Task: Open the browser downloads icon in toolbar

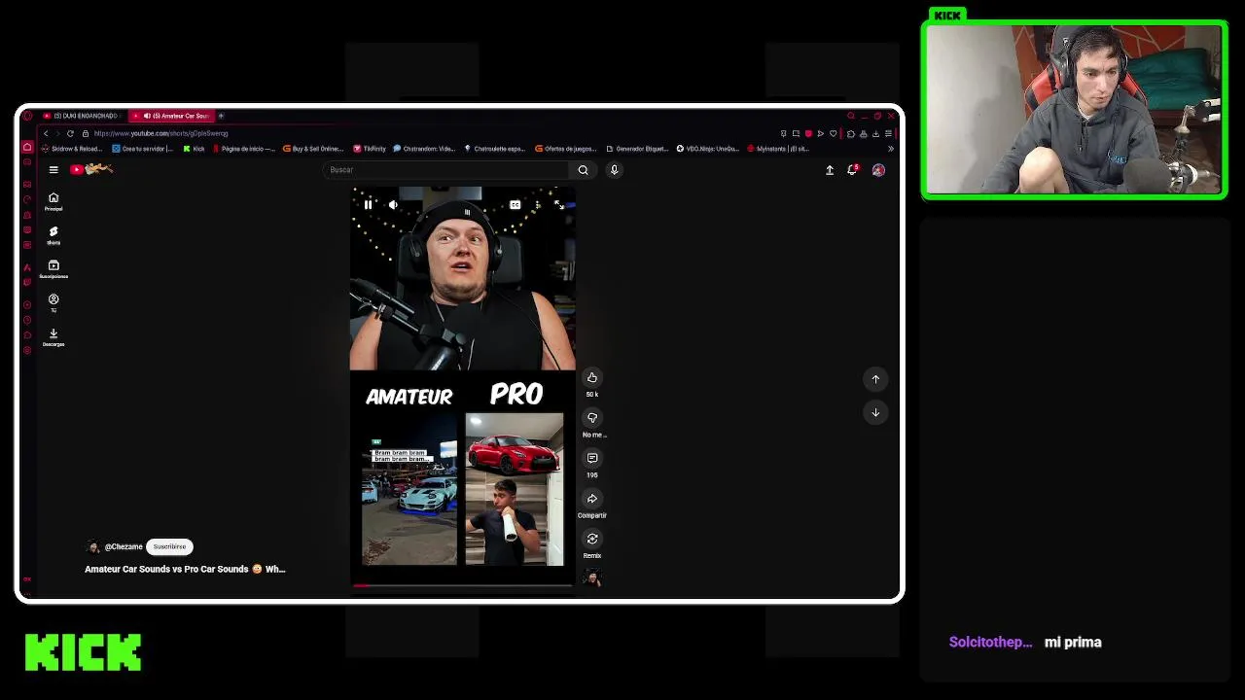Action: click(875, 133)
